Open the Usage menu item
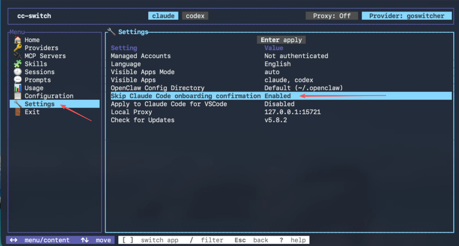 click(34, 88)
